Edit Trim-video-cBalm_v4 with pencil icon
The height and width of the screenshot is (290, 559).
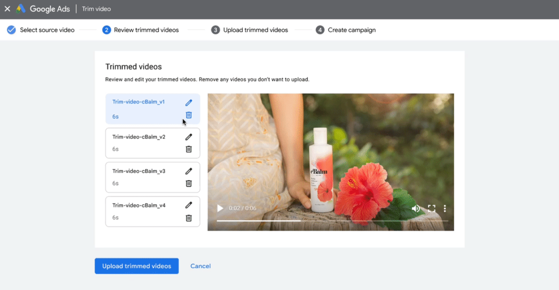pos(189,205)
